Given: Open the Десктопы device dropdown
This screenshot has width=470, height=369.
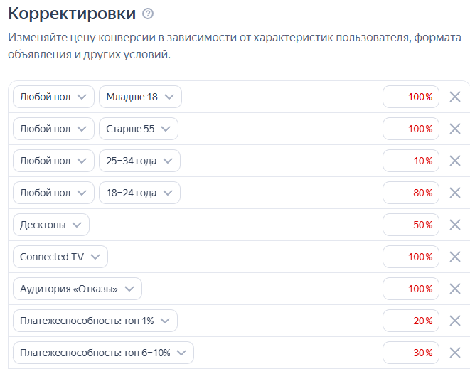Looking at the screenshot, I should [x=51, y=225].
